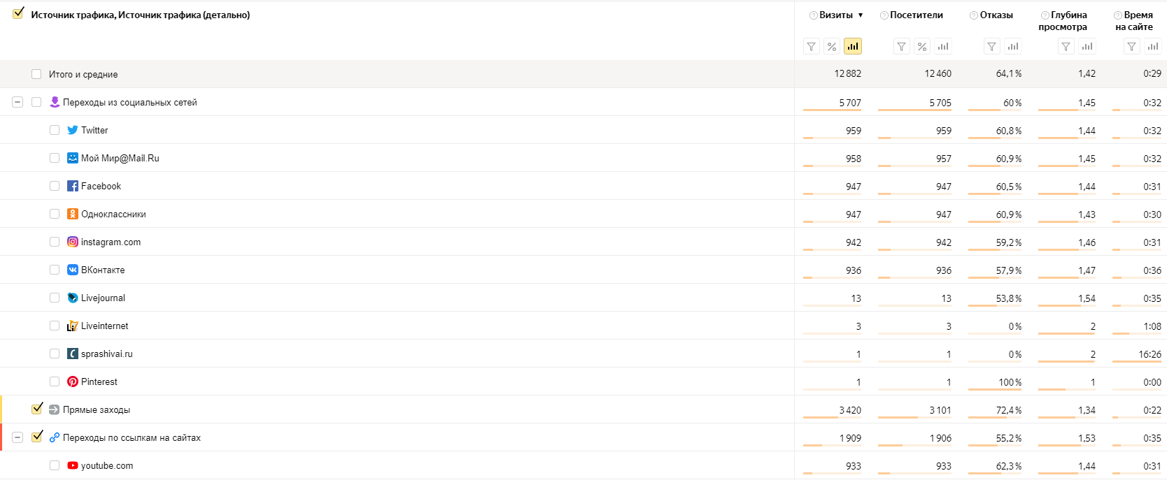Click the ВКонтакте source label
1167x480 pixels.
pos(103,270)
